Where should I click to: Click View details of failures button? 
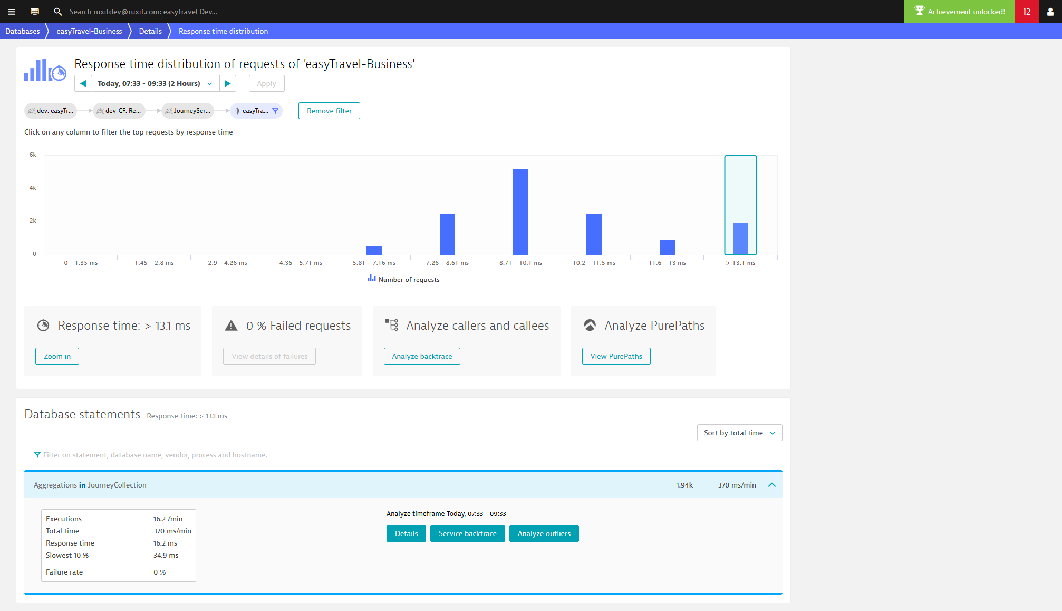click(269, 356)
